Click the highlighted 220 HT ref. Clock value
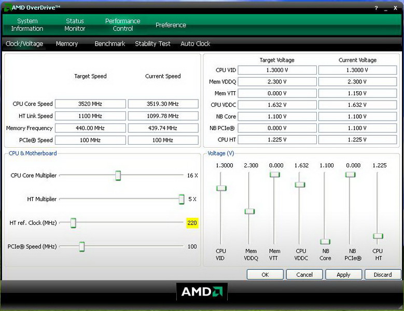This screenshot has height=311, width=404. coord(192,223)
